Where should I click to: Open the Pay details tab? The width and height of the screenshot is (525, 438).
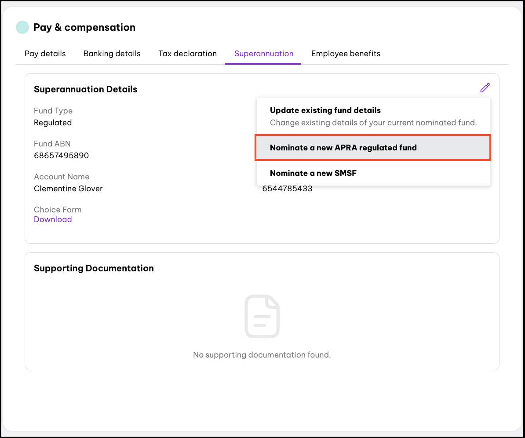[45, 54]
